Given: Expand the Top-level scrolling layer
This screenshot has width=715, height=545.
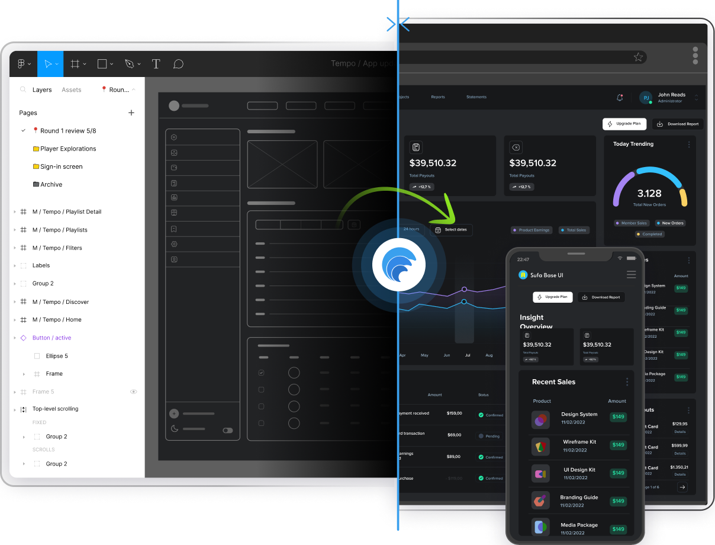Looking at the screenshot, I should 15,409.
